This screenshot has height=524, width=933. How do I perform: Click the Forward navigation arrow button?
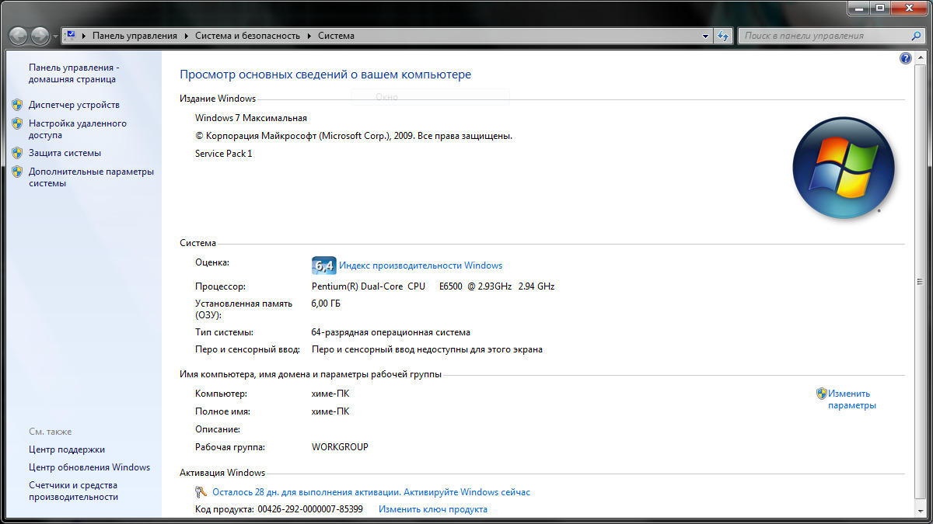40,36
